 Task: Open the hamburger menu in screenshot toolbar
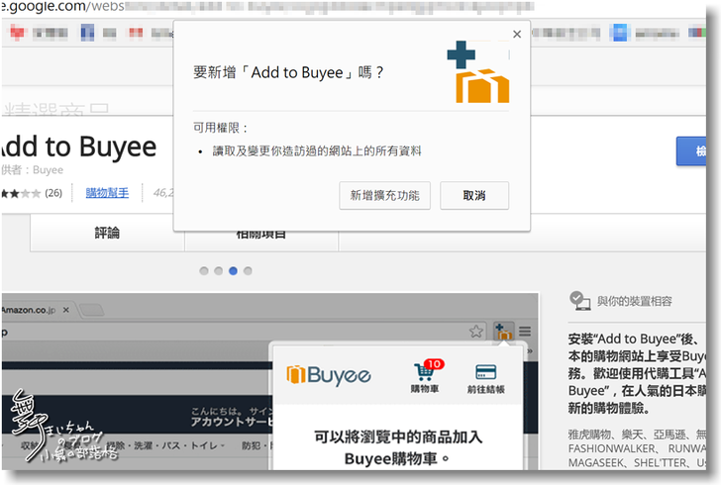point(524,331)
